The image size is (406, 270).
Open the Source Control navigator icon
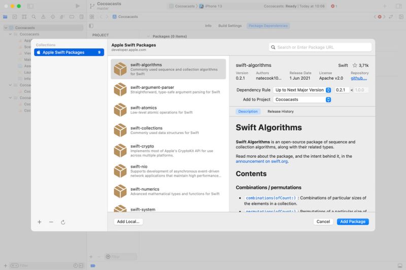click(15, 17)
